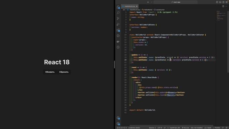The width and height of the screenshot is (229, 129).
Task: Open the Explorer view in activity bar
Action: (118, 7)
